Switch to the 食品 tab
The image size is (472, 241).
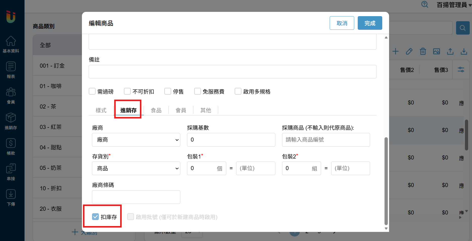click(156, 110)
